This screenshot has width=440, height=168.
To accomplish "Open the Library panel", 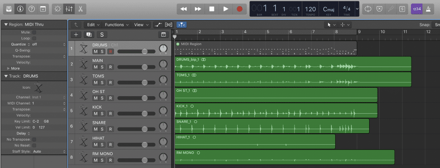I will pos(9,9).
